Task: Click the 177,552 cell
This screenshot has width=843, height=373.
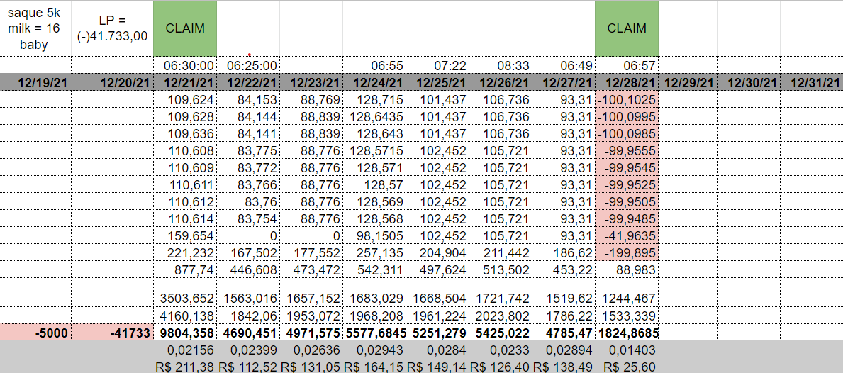Action: tap(311, 252)
